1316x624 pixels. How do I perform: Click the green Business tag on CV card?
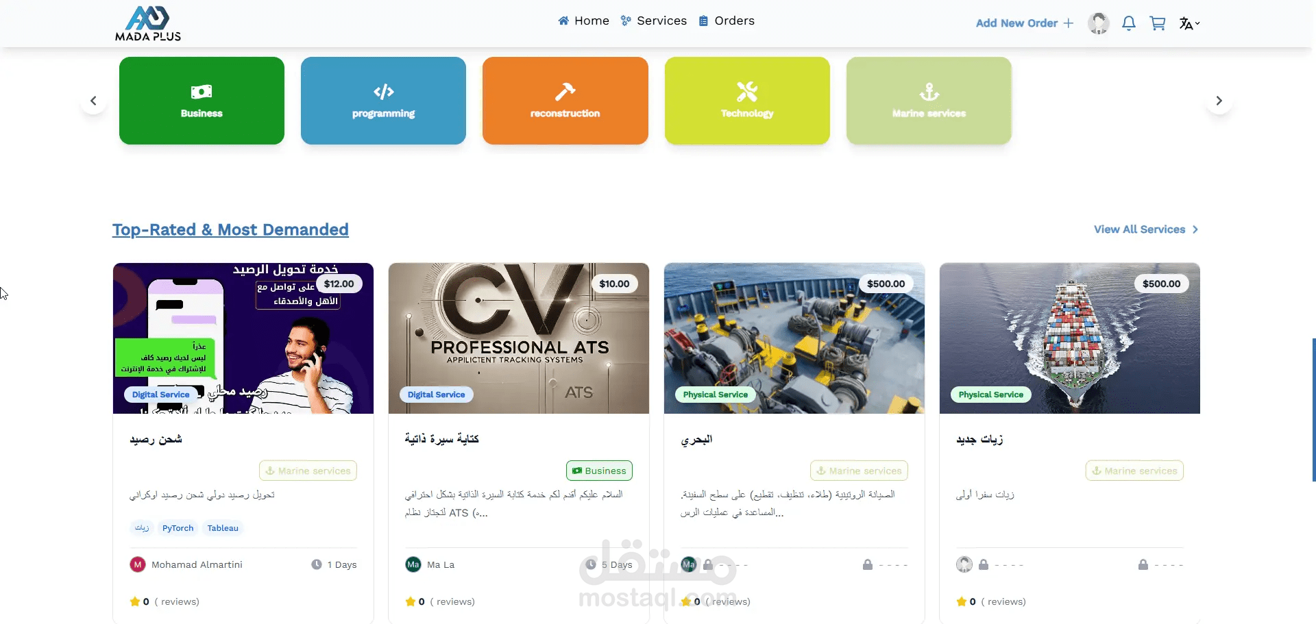(x=599, y=471)
